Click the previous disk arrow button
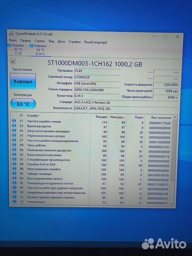The height and width of the screenshot is (256, 192). pyautogui.click(x=13, y=62)
